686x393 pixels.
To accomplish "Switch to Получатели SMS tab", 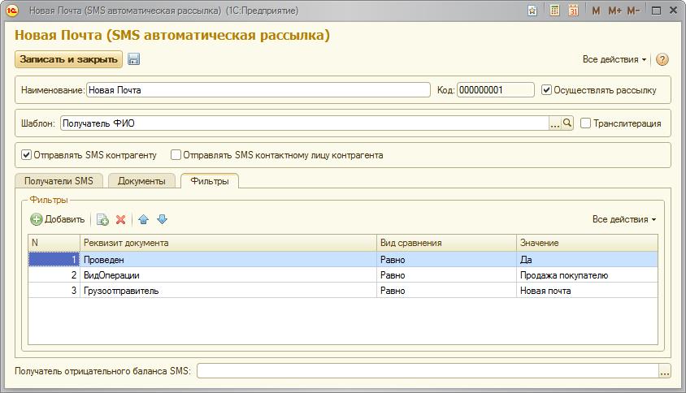I will click(59, 181).
